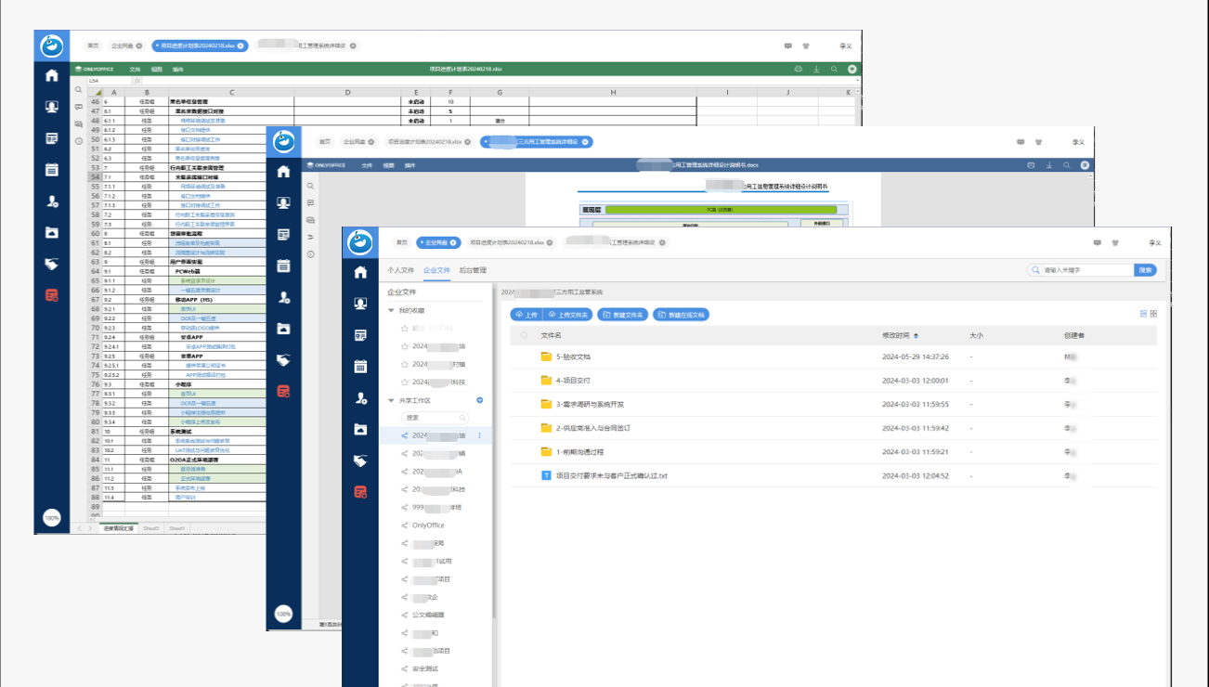Sort files by 修改时间 column arrow
This screenshot has width=1209, height=687.
tap(916, 335)
